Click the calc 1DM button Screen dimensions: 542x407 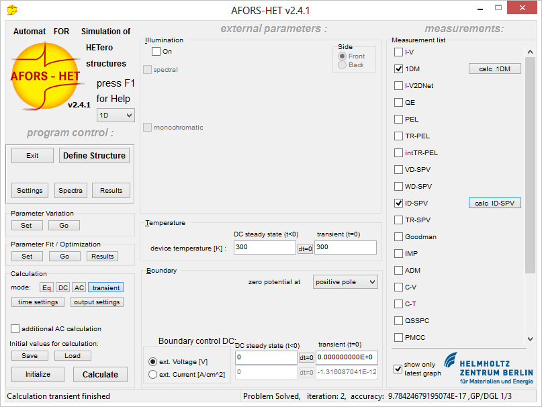click(x=494, y=69)
